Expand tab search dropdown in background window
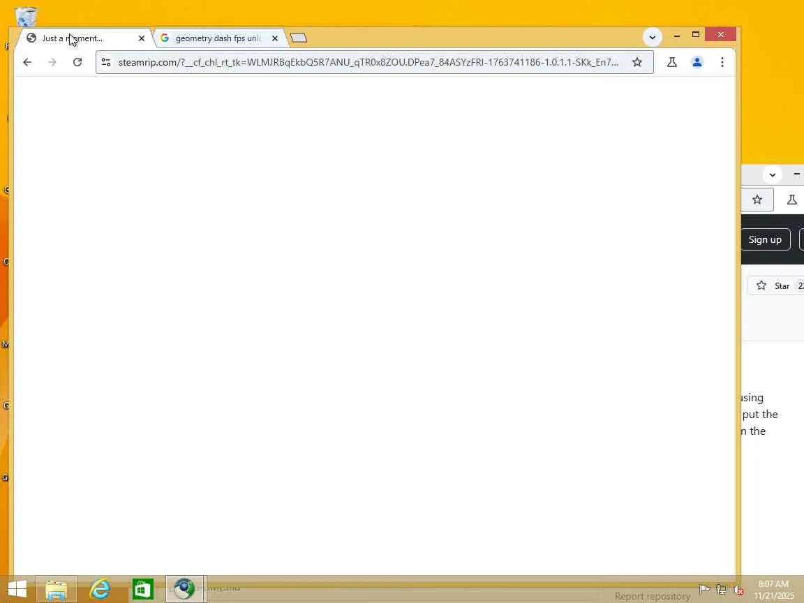Viewport: 804px width, 603px height. [x=772, y=175]
